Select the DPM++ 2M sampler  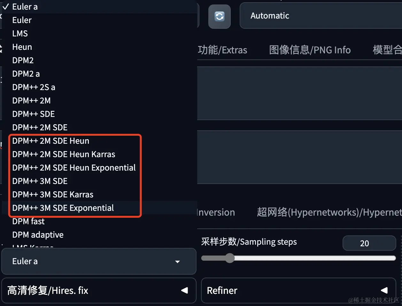click(31, 100)
